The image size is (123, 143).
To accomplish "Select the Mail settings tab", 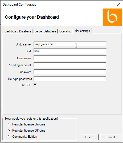I will tap(82, 31).
